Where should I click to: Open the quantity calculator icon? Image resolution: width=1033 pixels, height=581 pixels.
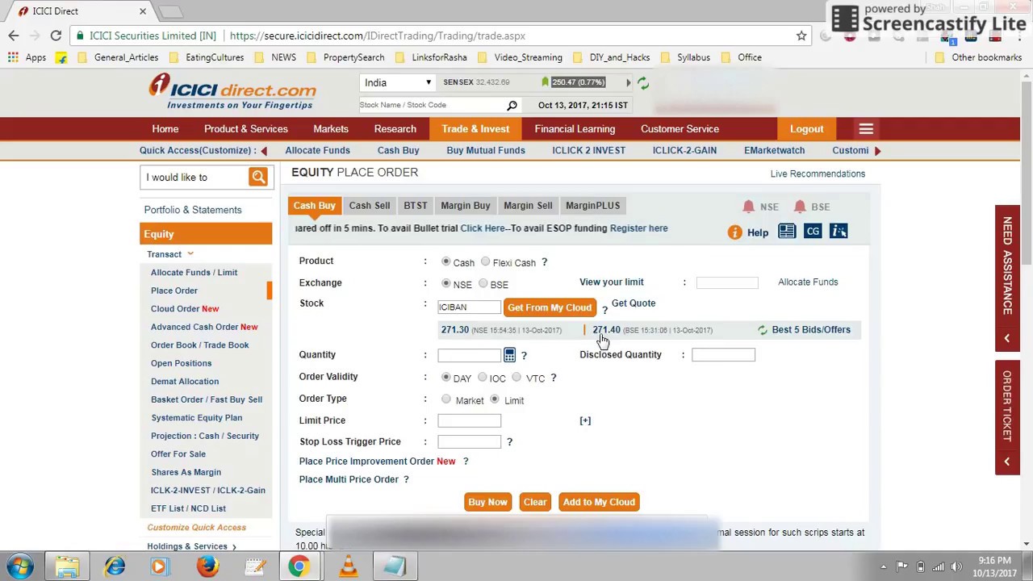tap(509, 355)
